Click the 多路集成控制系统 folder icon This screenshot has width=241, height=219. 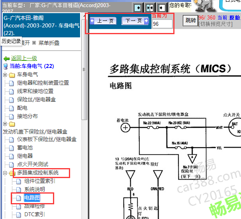pyautogui.click(x=12, y=173)
